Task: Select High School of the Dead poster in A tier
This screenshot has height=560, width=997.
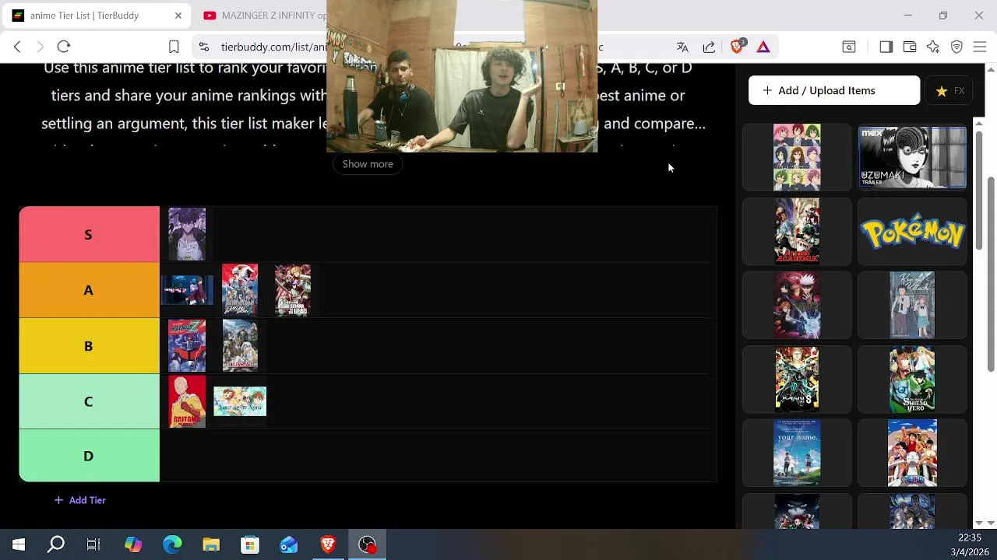Action: (x=293, y=290)
